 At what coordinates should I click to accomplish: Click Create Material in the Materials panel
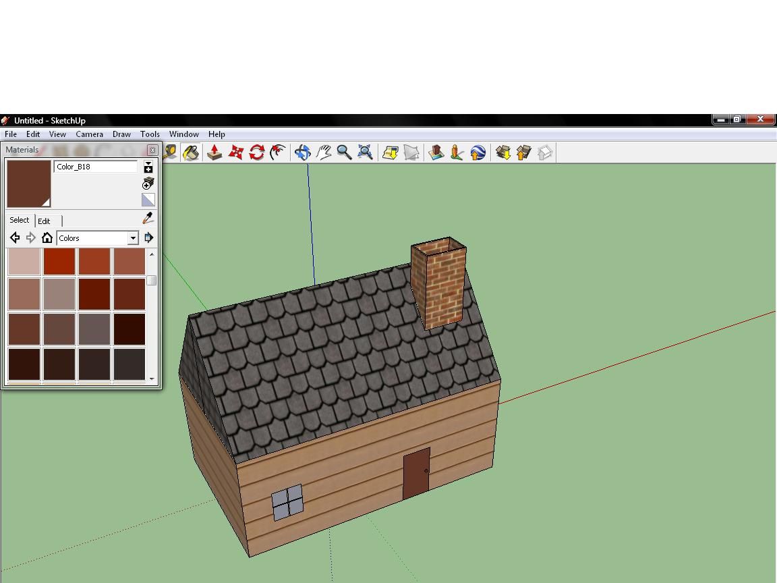pyautogui.click(x=147, y=184)
